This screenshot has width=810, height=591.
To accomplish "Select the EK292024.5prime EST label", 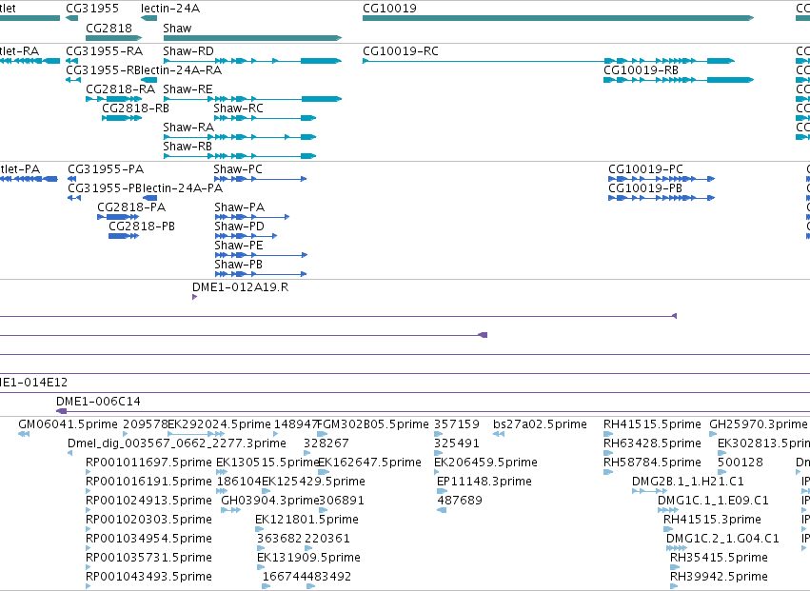I will coord(219,424).
